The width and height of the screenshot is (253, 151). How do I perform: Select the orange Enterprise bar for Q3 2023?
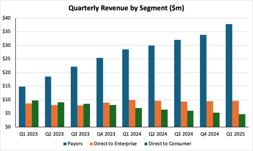pos(80,116)
